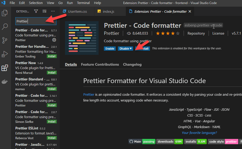
Task: Click the Prettier publisher name link
Action: click(x=111, y=33)
